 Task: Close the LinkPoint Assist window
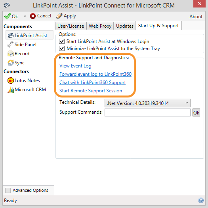tap(199, 4)
